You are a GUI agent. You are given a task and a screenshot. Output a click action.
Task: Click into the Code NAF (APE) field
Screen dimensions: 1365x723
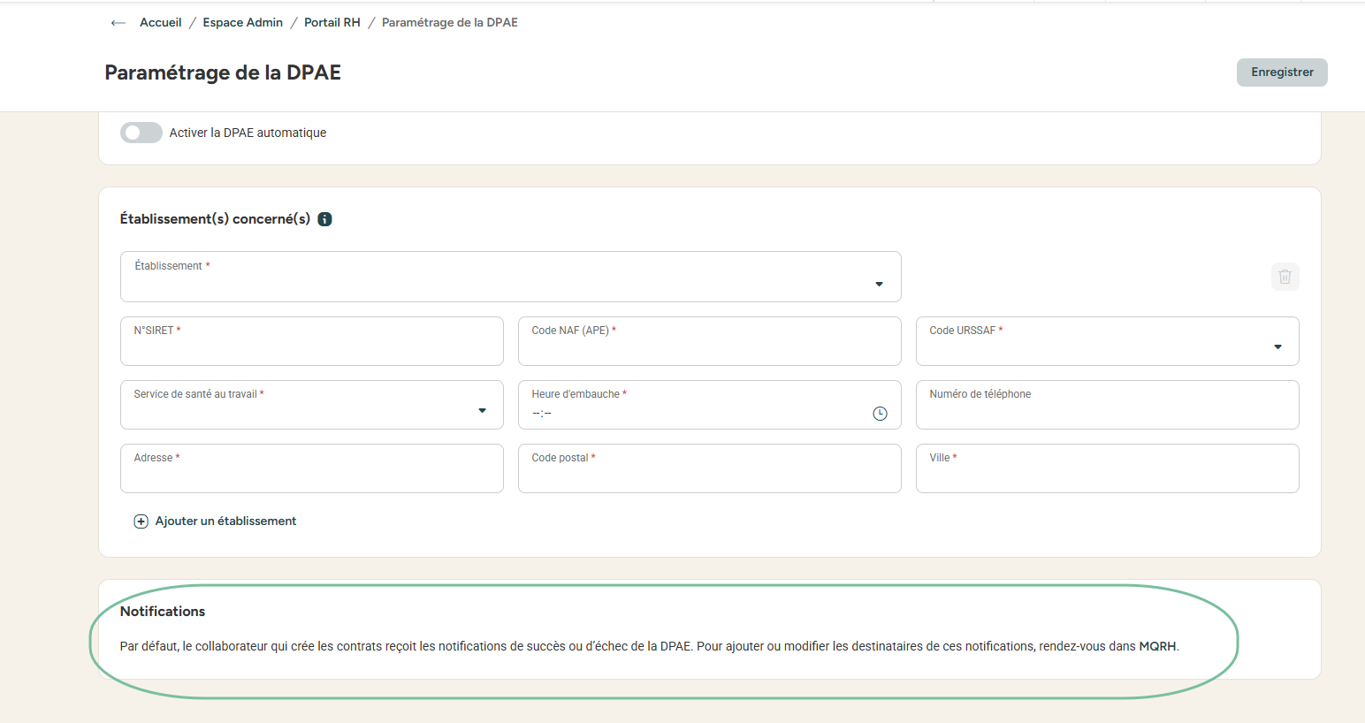[x=709, y=345]
